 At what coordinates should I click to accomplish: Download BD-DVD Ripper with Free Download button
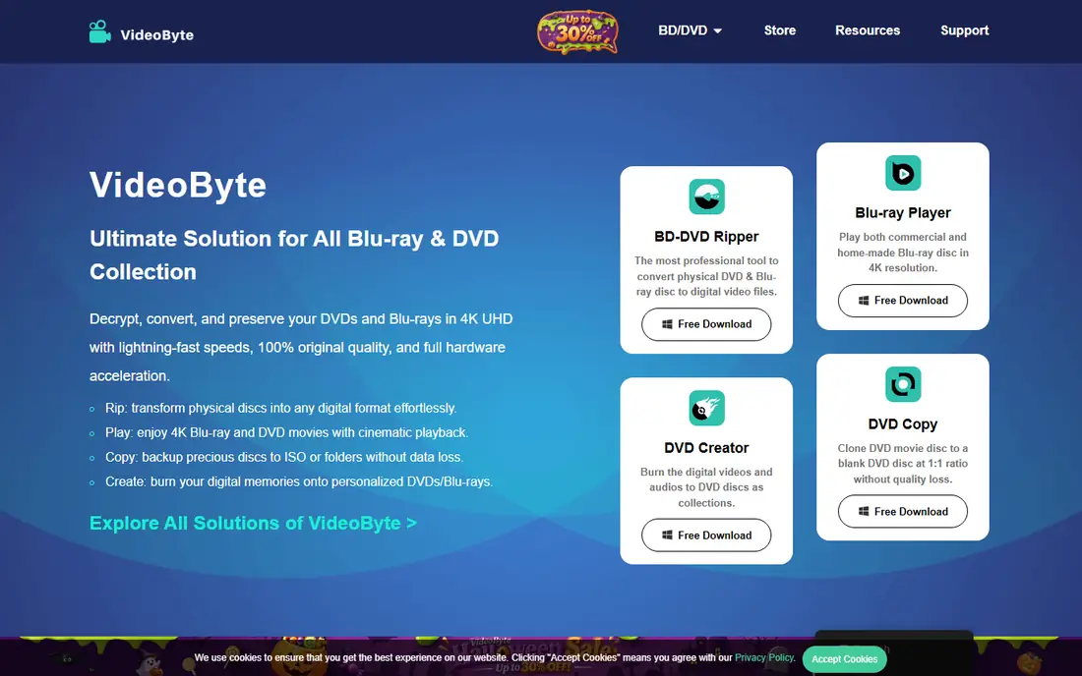pyautogui.click(x=706, y=324)
